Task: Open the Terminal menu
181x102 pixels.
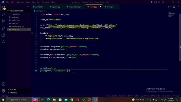Action: pos(46,2)
